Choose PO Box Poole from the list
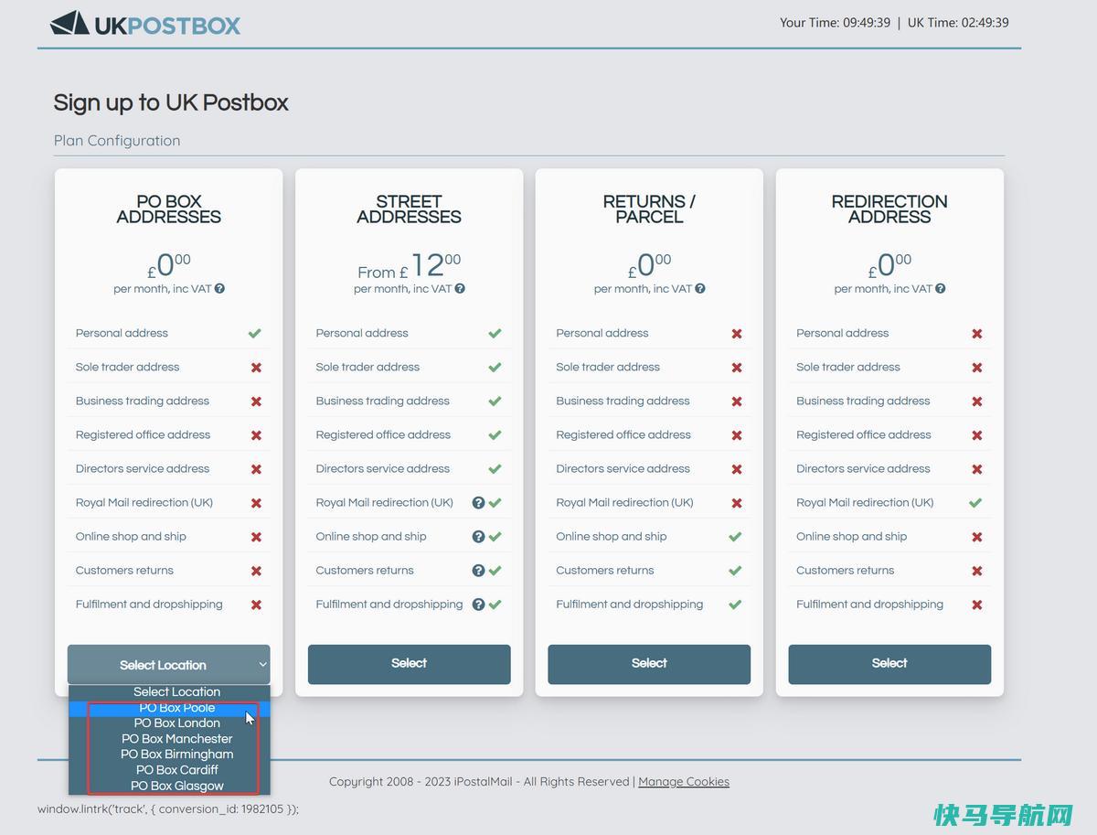Viewport: 1097px width, 835px height. point(169,708)
